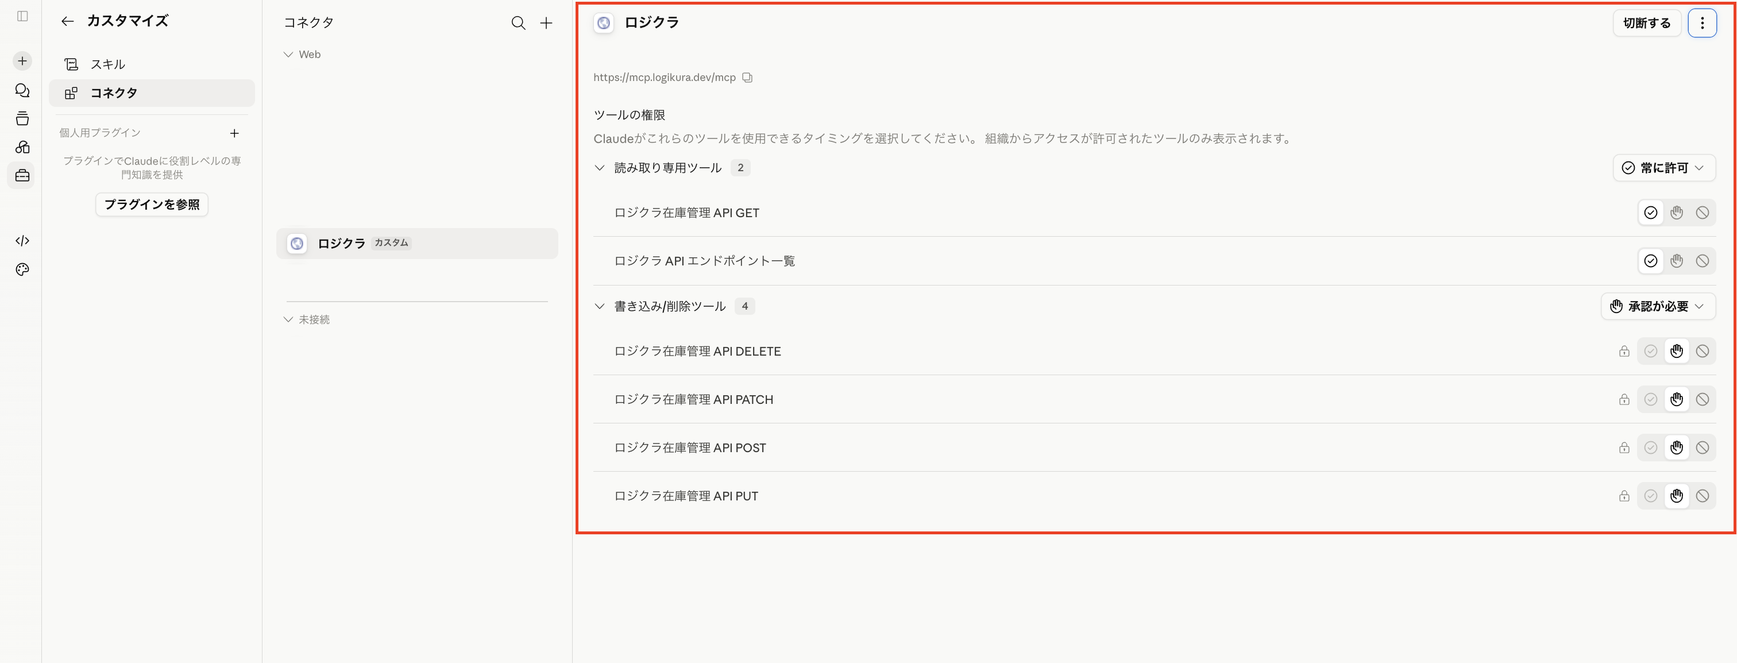1737x663 pixels.
Task: Click the ロジクラ在庫管理 API DELETE label
Action: (x=697, y=352)
